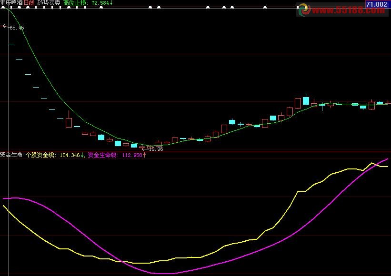Click the stock name 重庆啤酒
Screen dimensions: 391x276
pos(11,3)
